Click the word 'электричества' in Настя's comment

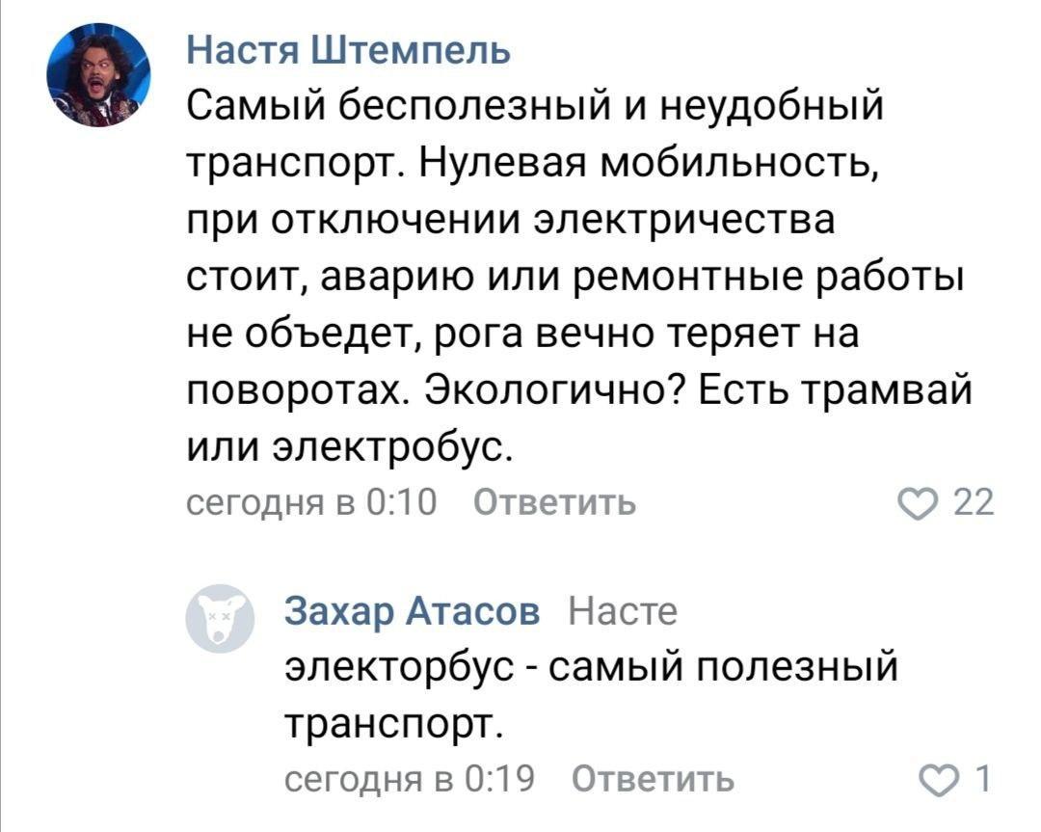click(685, 221)
